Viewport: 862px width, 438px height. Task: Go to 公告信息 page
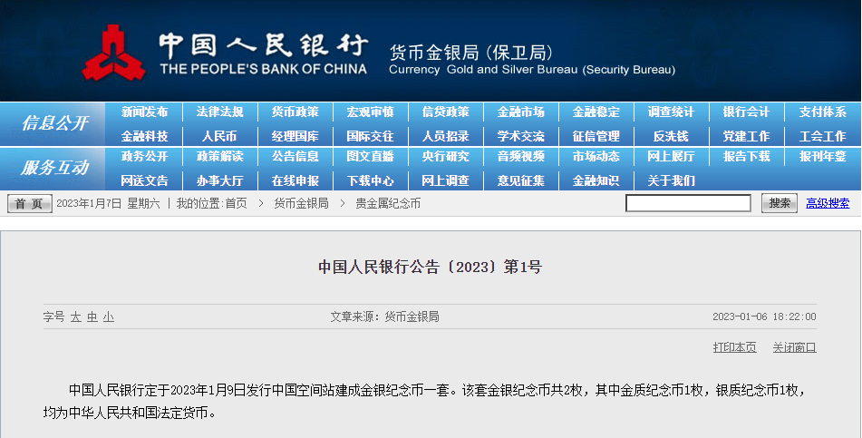pyautogui.click(x=295, y=156)
